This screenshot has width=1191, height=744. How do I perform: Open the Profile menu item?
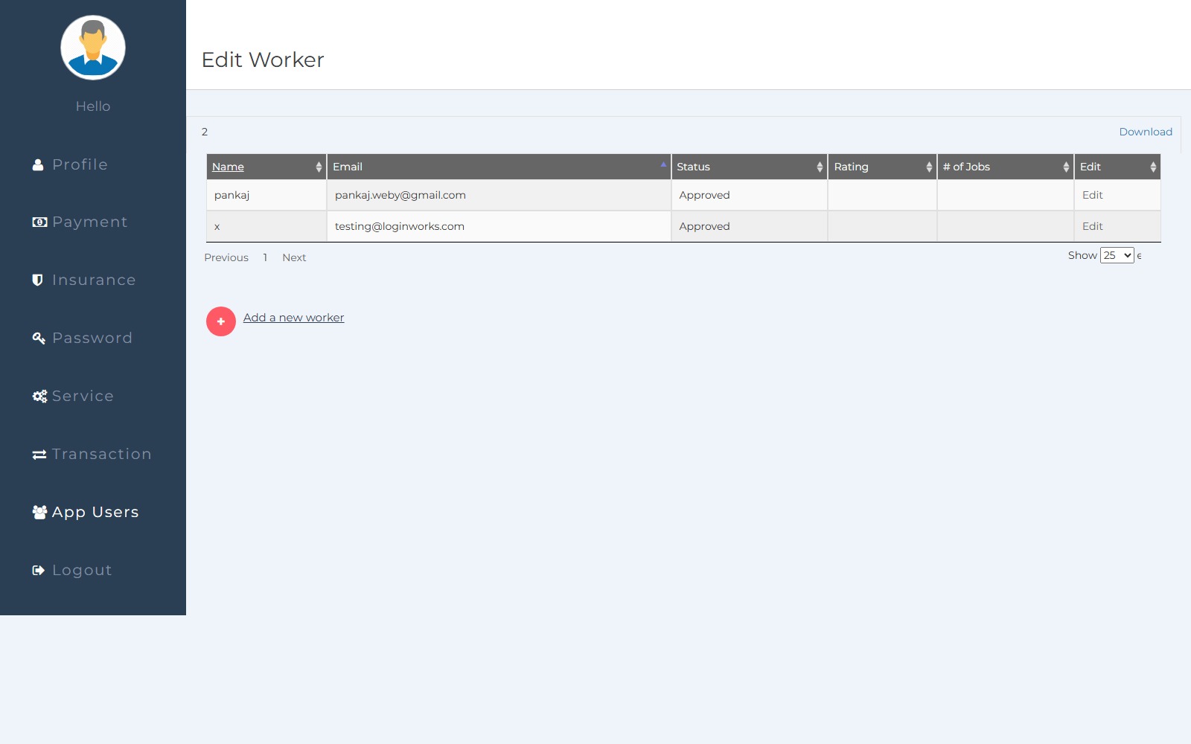point(80,164)
